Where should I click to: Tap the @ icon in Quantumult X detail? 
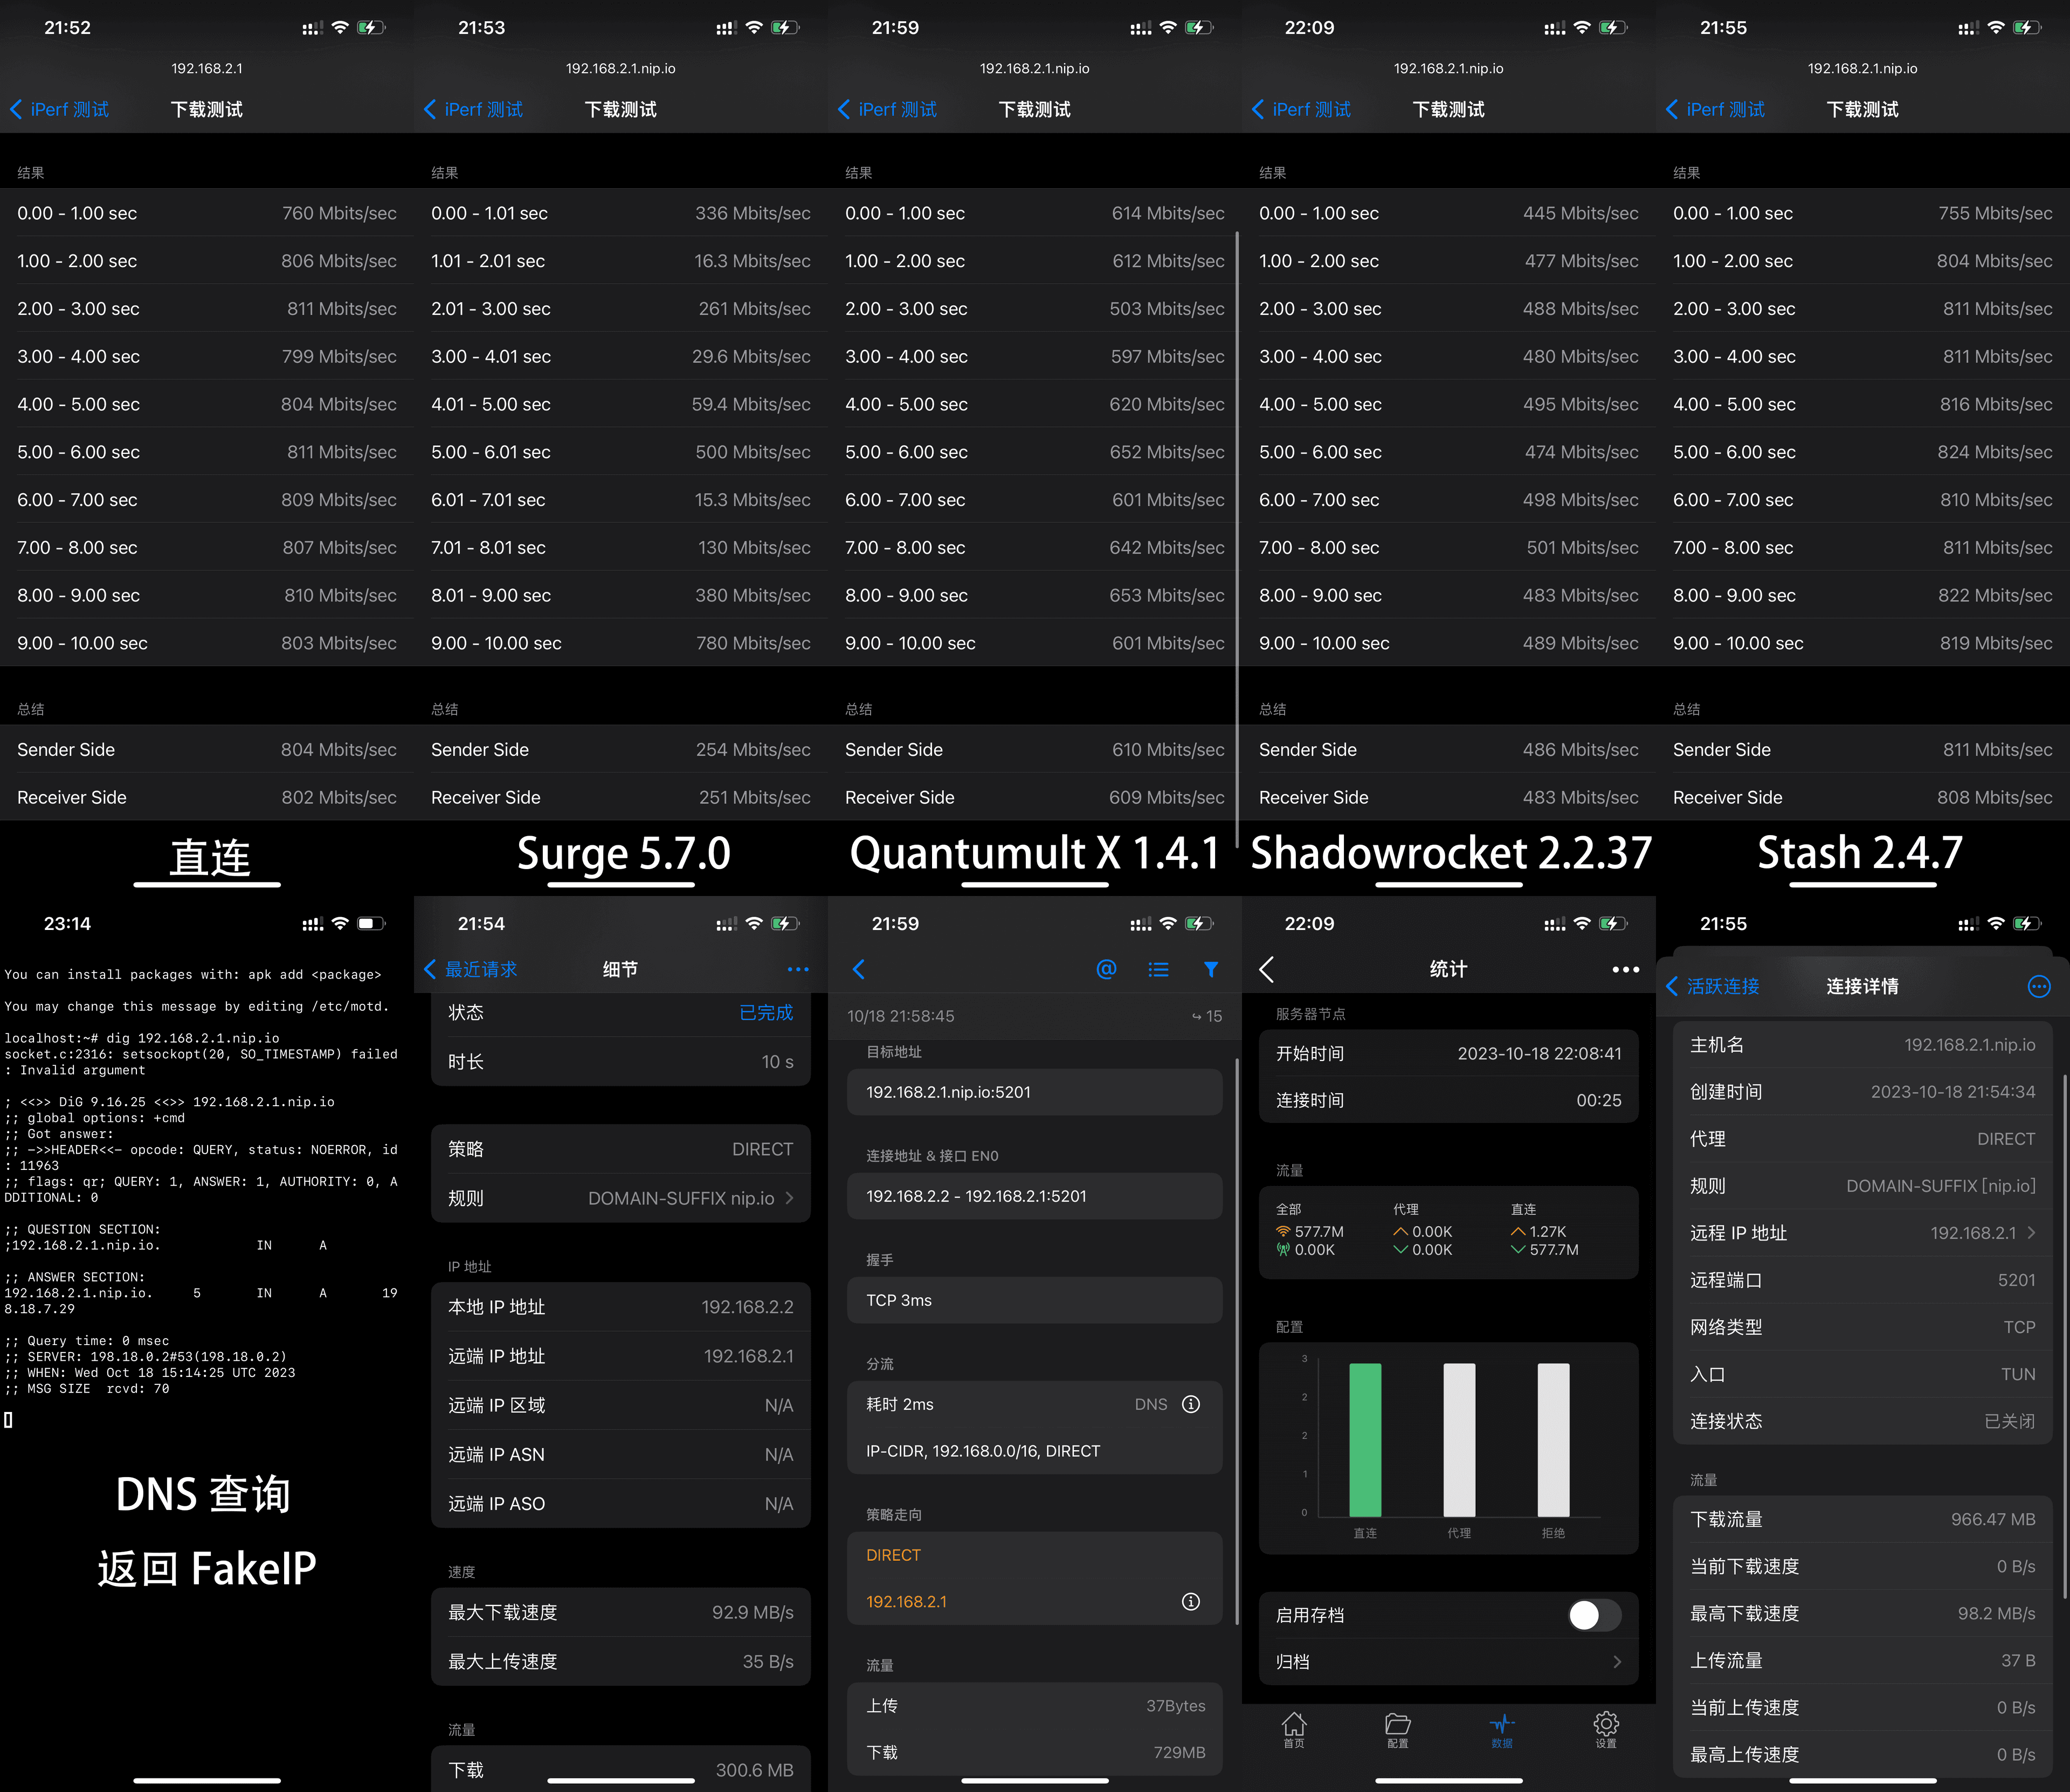pos(1106,969)
